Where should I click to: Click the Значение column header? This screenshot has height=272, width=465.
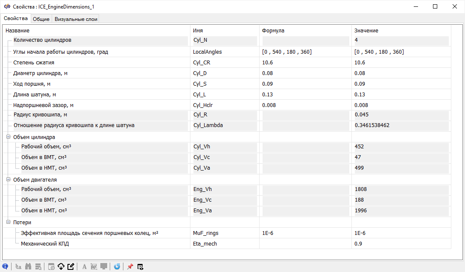tap(366, 31)
